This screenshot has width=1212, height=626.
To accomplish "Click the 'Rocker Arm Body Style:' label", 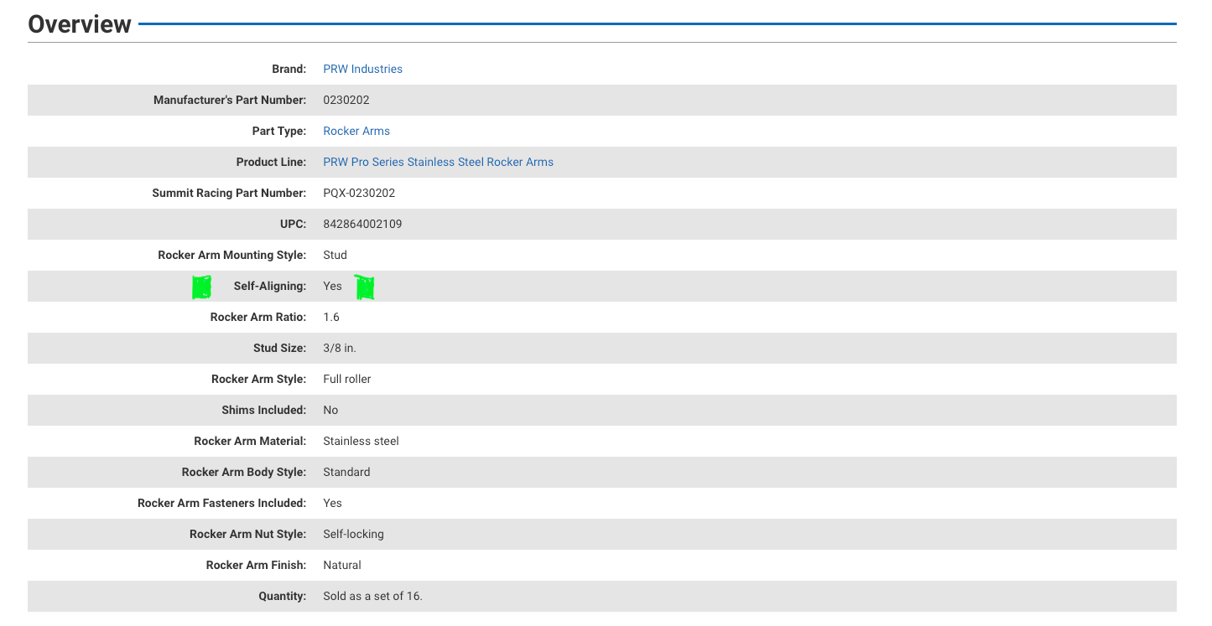I will coord(244,472).
